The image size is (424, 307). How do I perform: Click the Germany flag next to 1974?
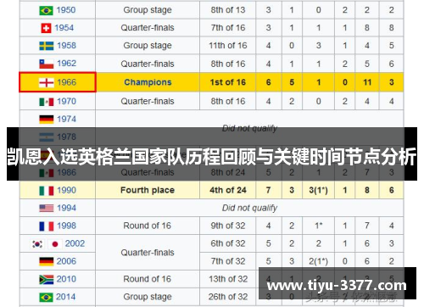pyautogui.click(x=47, y=120)
